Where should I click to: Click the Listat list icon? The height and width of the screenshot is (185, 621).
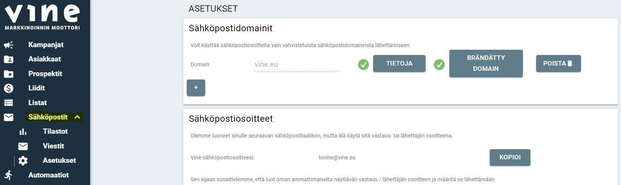[9, 102]
